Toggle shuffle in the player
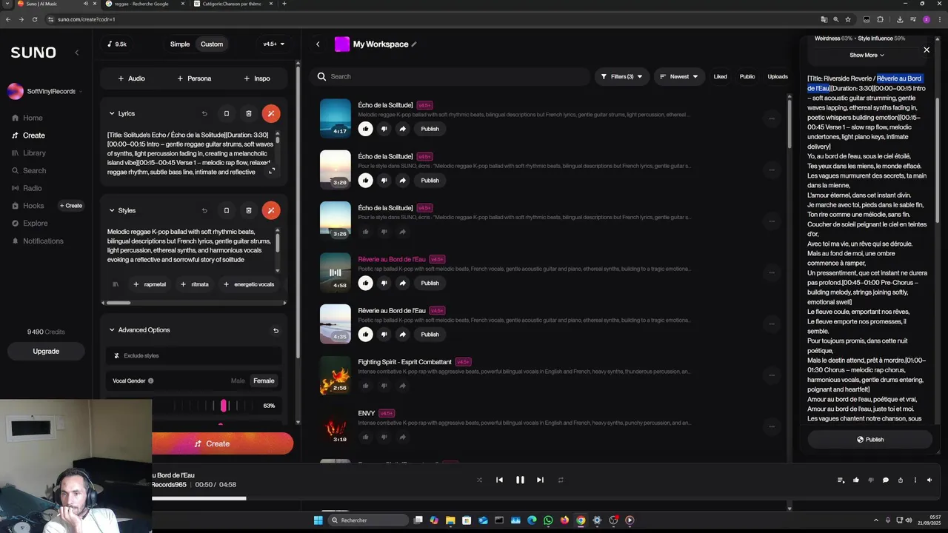The image size is (948, 533). (x=479, y=480)
